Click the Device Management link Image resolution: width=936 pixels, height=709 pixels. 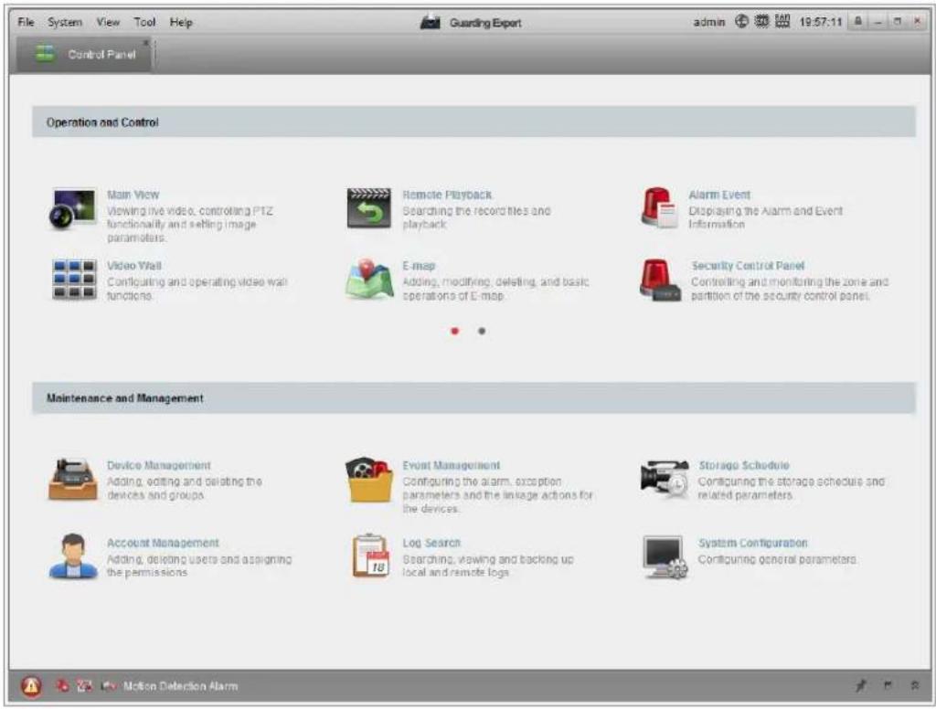pos(159,465)
